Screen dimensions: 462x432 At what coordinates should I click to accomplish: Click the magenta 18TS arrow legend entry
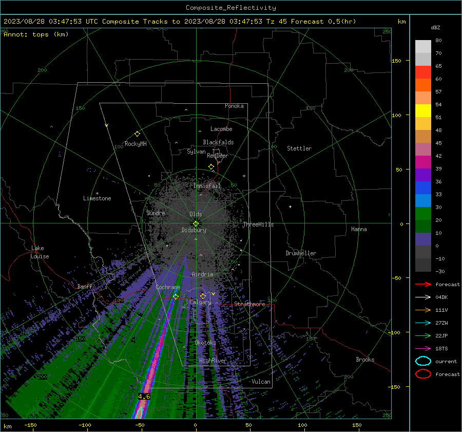click(423, 349)
